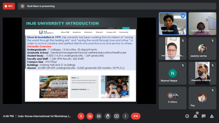219x123 pixels.
Task: Click the 'University Overview' red heading
Action: tap(39, 46)
